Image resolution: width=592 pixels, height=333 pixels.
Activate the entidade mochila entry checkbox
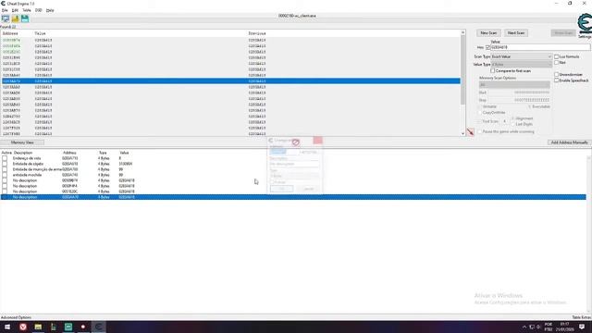5,175
